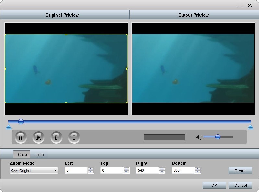
Task: Step to the next frame
Action: coord(39,138)
